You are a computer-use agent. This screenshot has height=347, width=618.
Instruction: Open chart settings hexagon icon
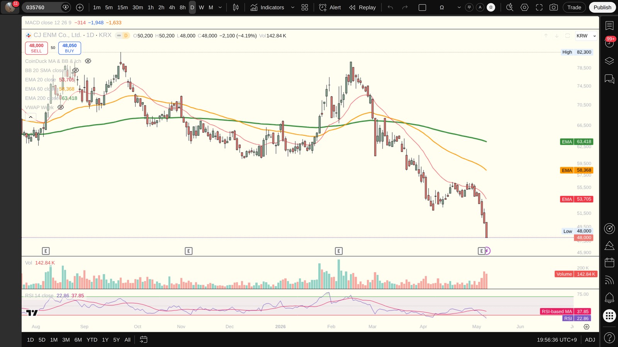click(525, 7)
